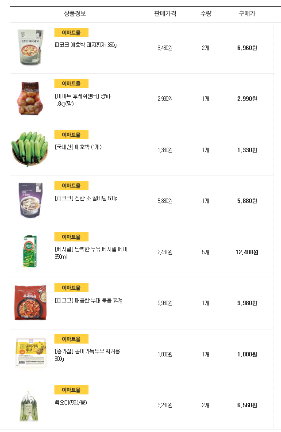The image size is (281, 432).
Task: Click the 콩이가득두부 tofu package image
Action: 30,353
